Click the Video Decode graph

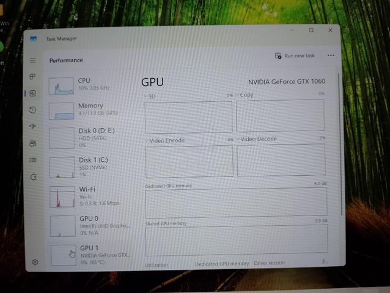pyautogui.click(x=281, y=160)
